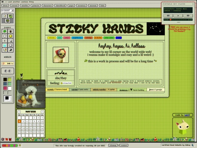197x148 pixels.
Task: Click the contact button in footer
Action: tap(124, 145)
